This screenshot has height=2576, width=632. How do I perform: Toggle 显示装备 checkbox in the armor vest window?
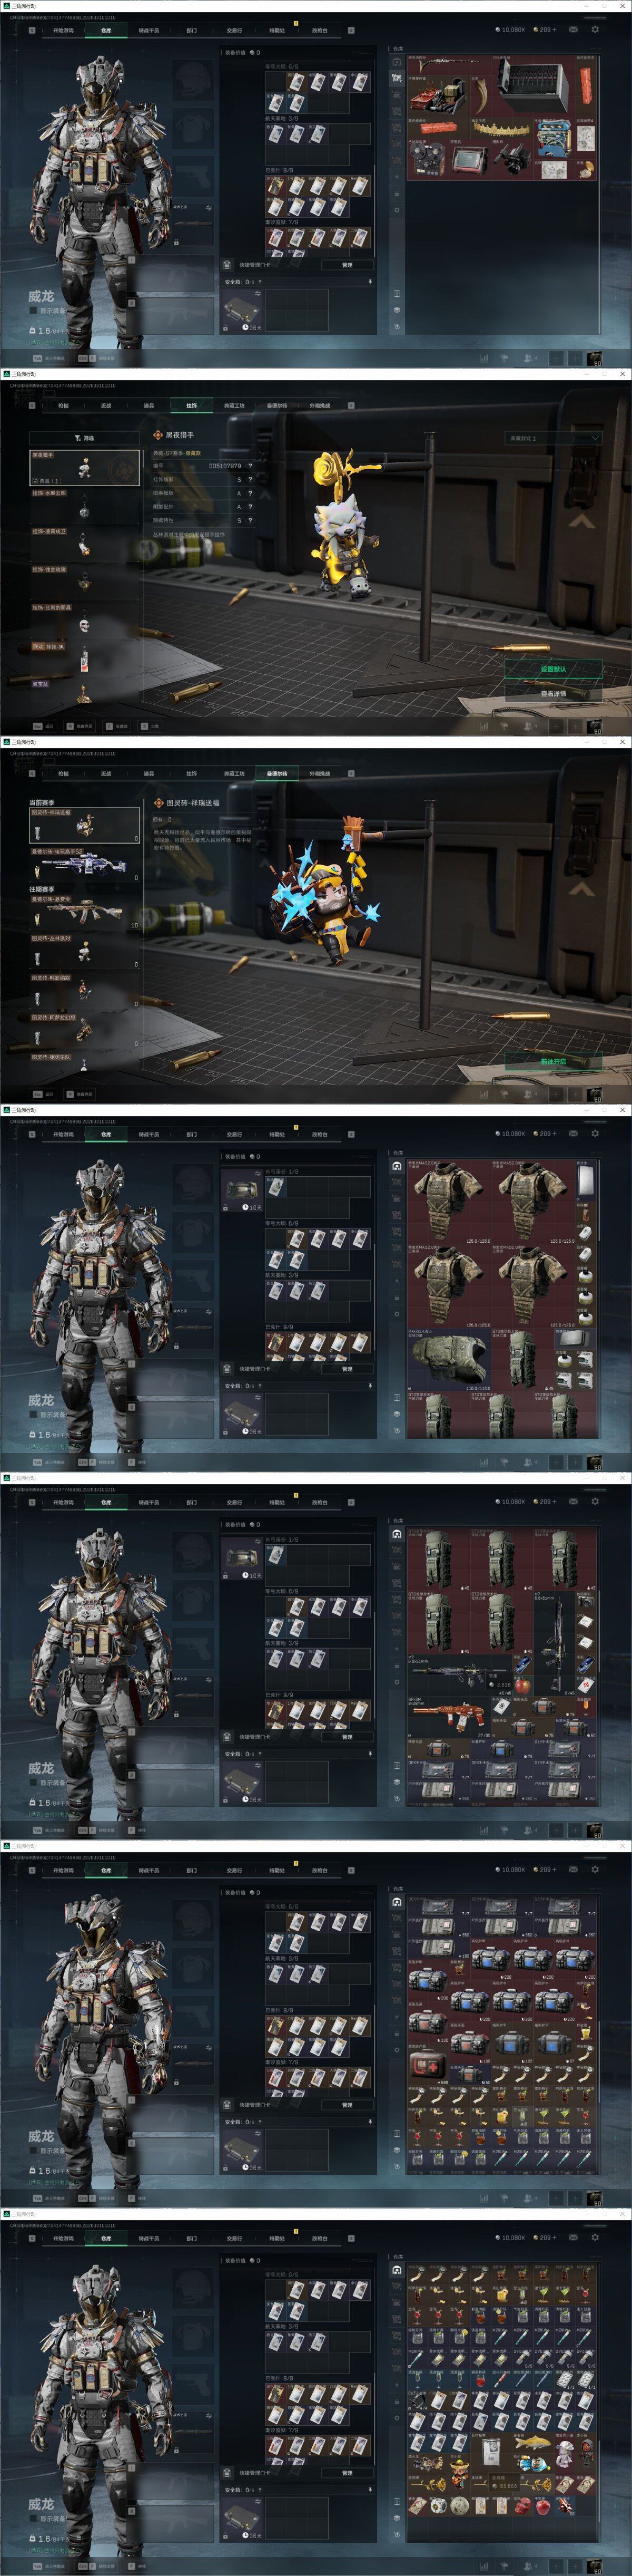(x=33, y=1415)
